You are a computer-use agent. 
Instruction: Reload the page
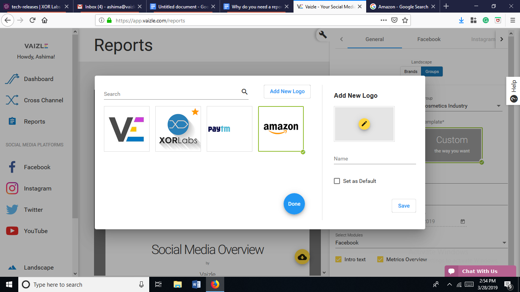(32, 20)
